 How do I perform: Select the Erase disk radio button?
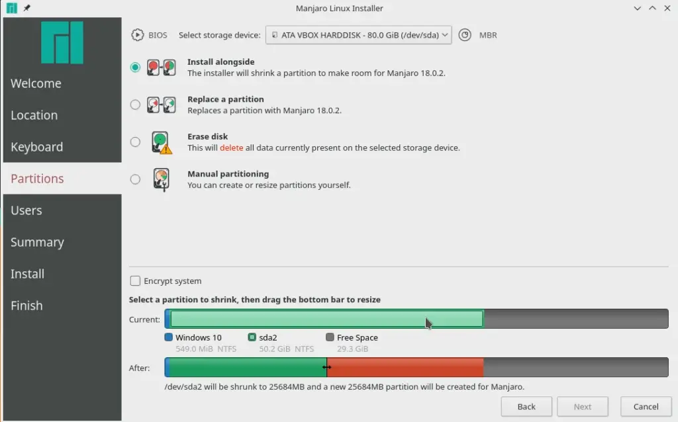(x=135, y=142)
